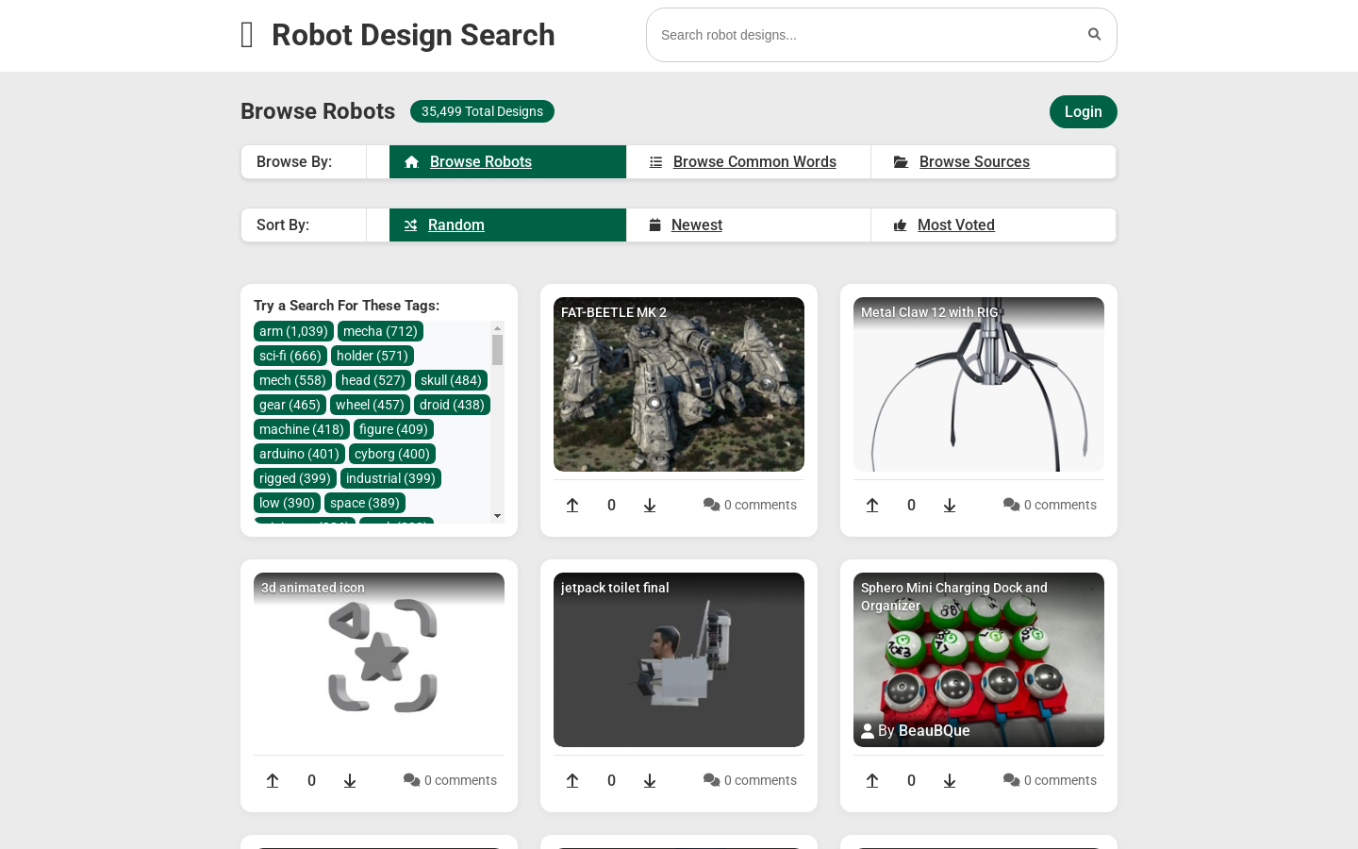Viewport: 1358px width, 849px height.
Task: Sort designs by Most Voted
Action: point(993,225)
